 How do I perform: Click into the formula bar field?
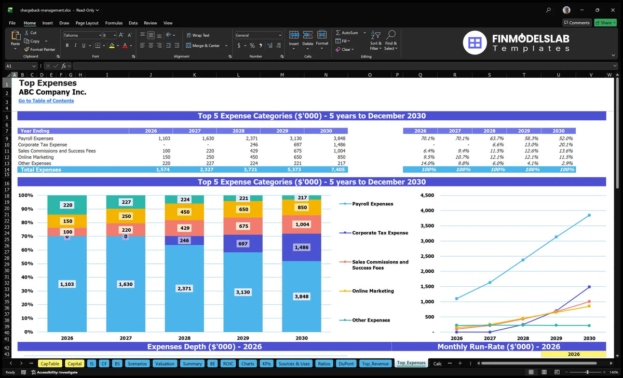pyautogui.click(x=345, y=66)
